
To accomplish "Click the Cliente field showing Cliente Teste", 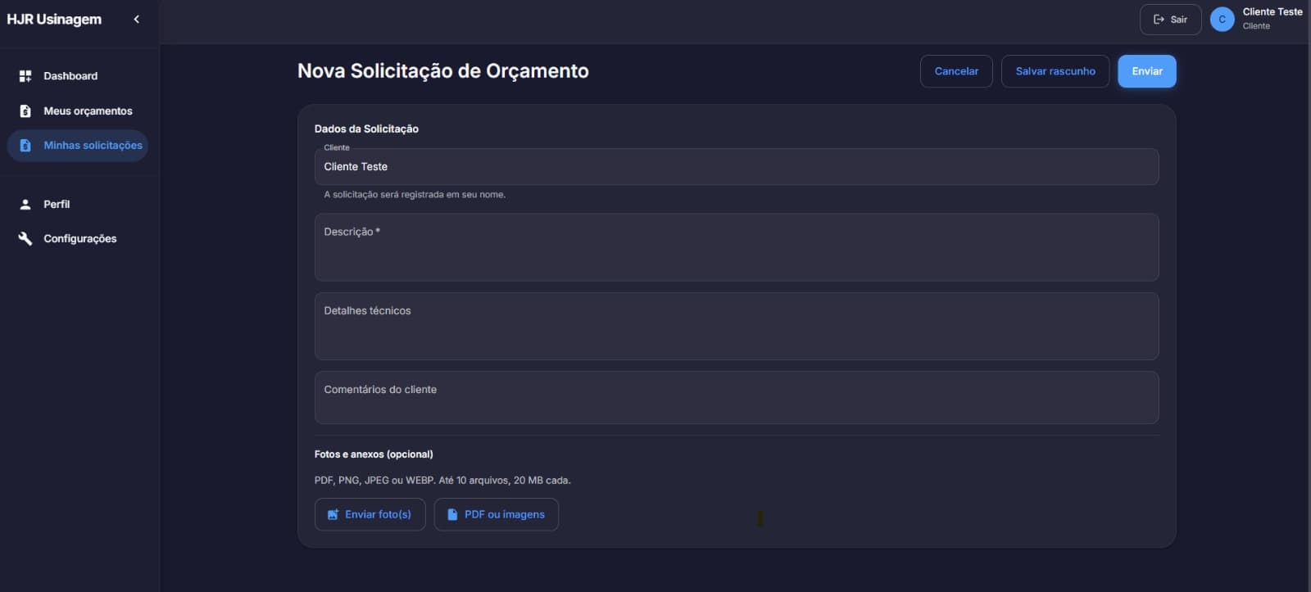I will (737, 166).
